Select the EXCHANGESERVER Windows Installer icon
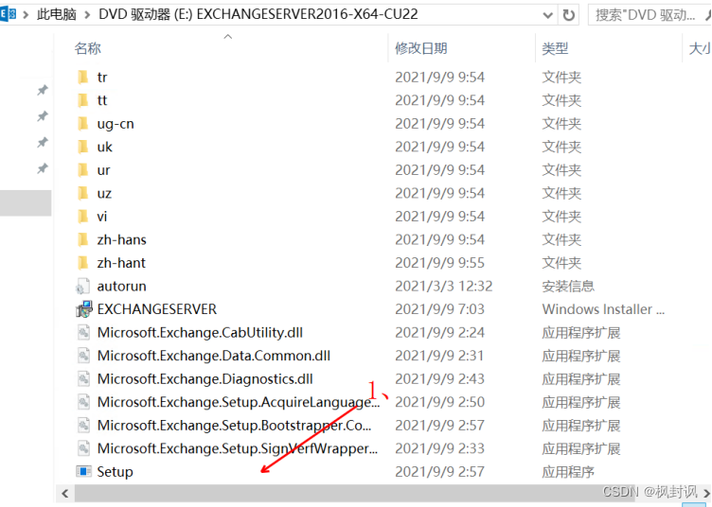Image resolution: width=712 pixels, height=507 pixels. (x=83, y=309)
